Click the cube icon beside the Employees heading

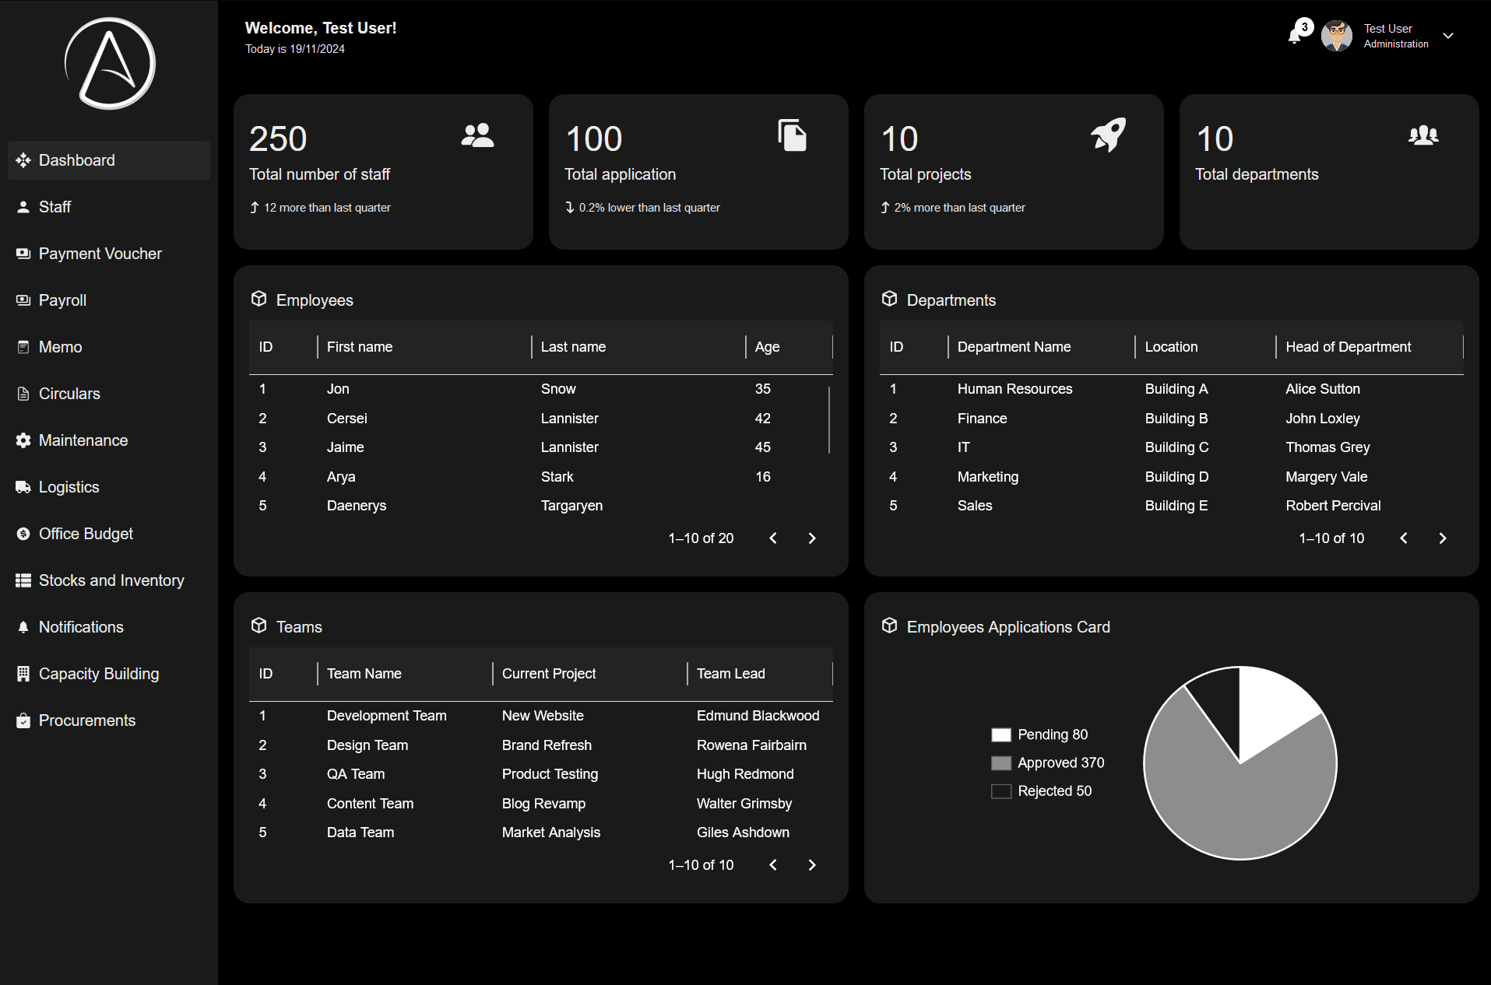pos(258,299)
